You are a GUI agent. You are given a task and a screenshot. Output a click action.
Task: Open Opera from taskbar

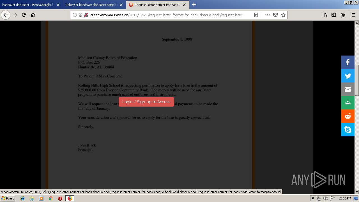point(60,198)
